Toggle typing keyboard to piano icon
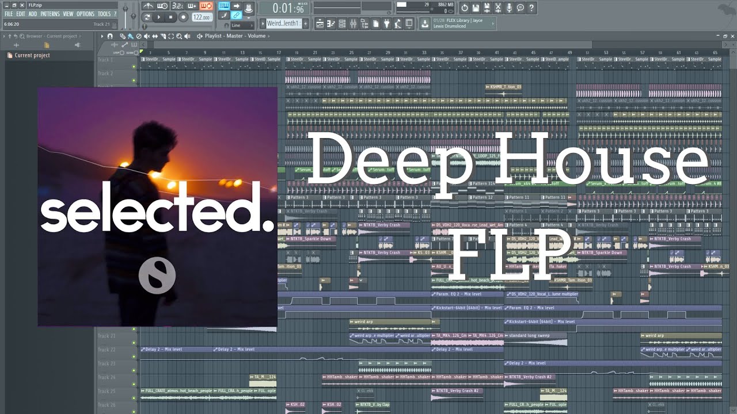Screen dimensions: 737x414 point(224,6)
